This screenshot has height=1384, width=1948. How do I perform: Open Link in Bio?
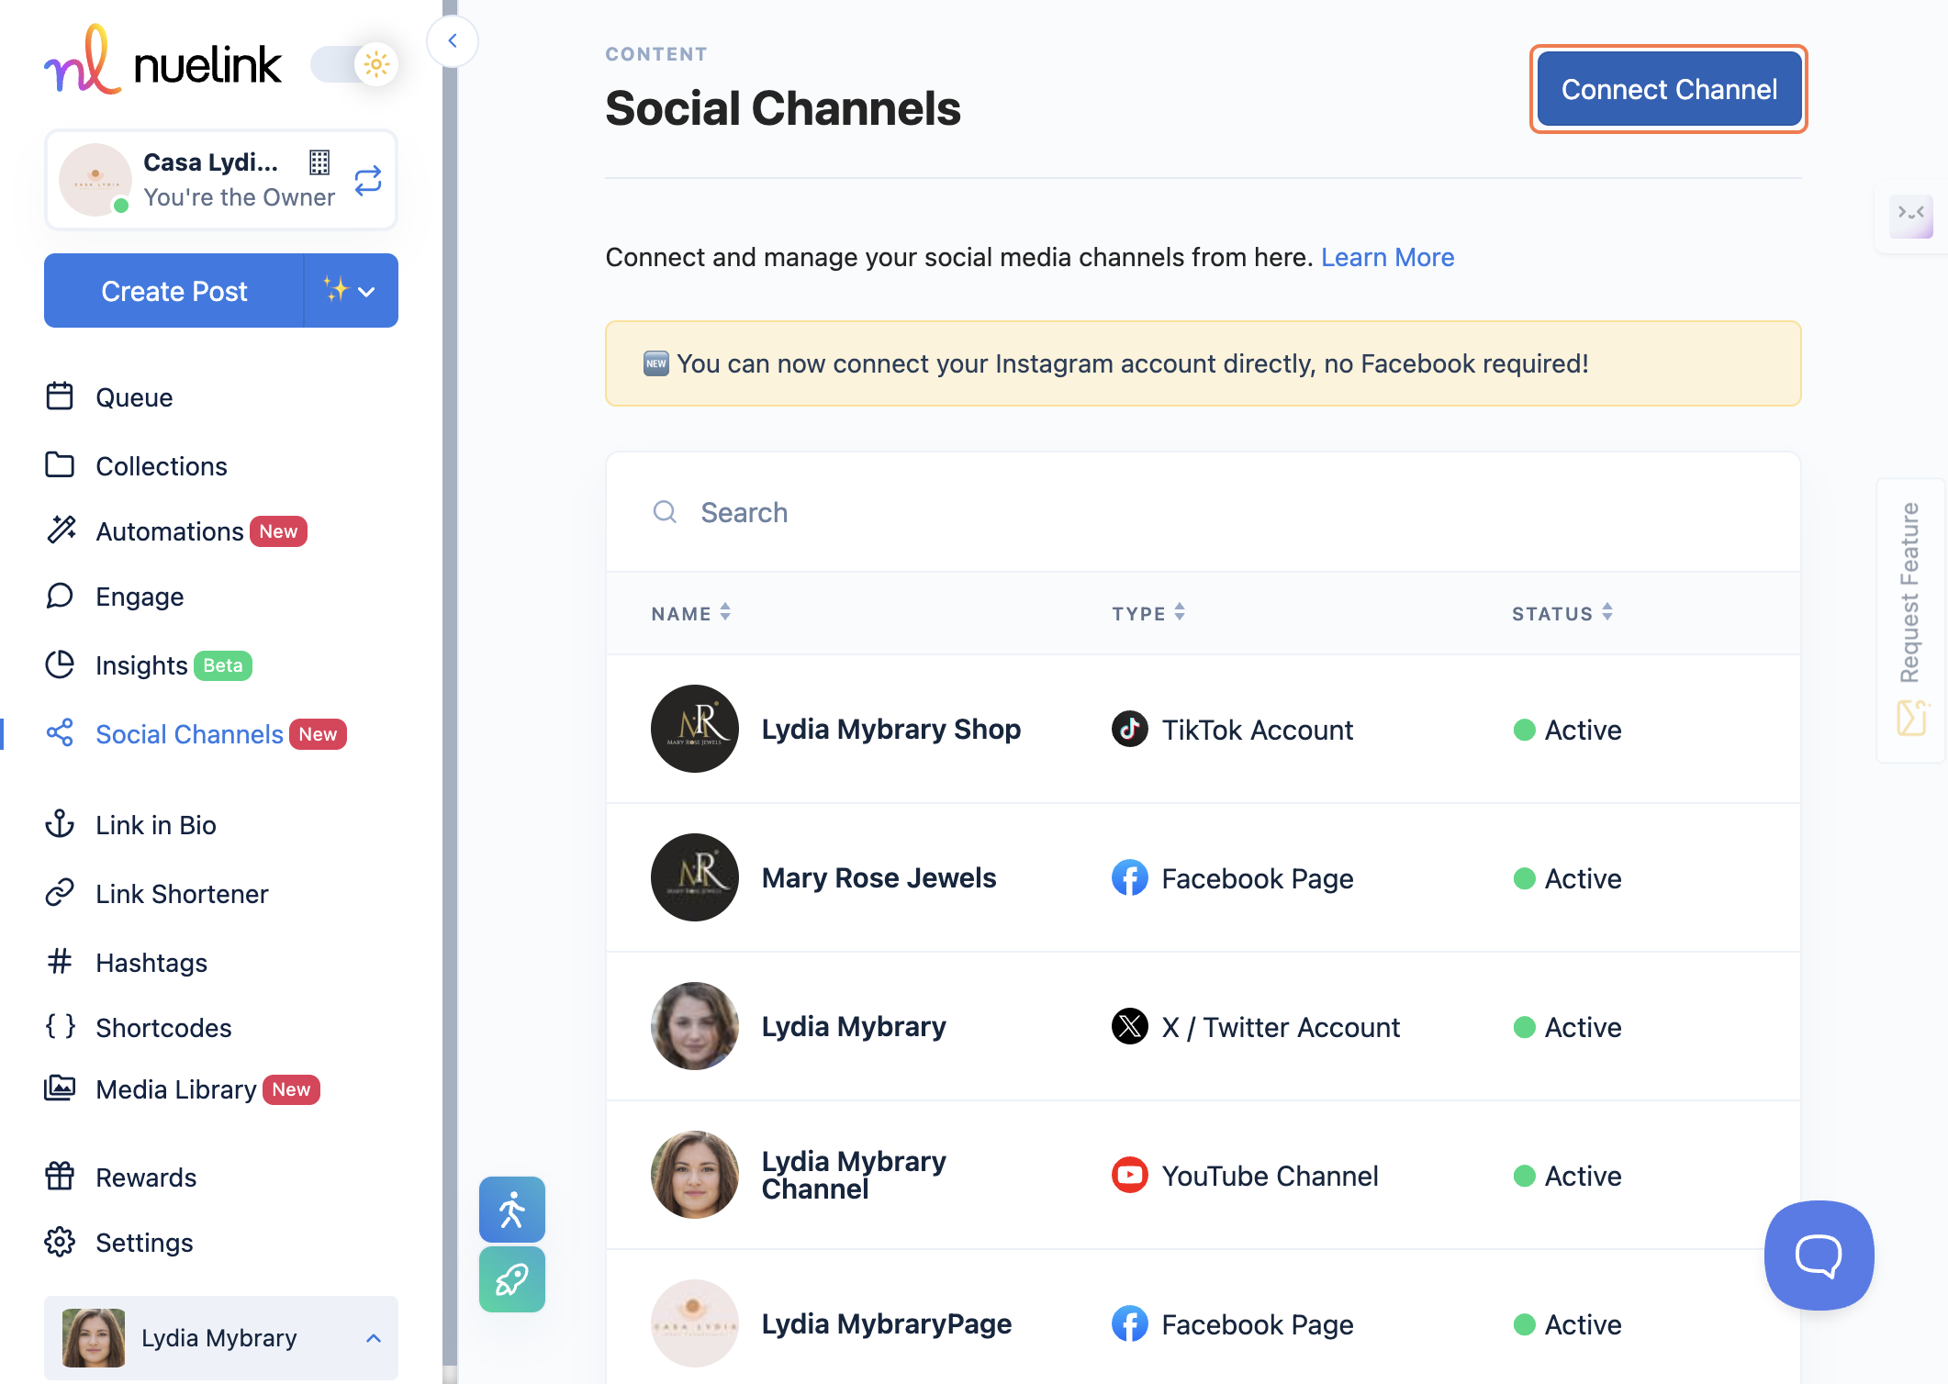[156, 825]
